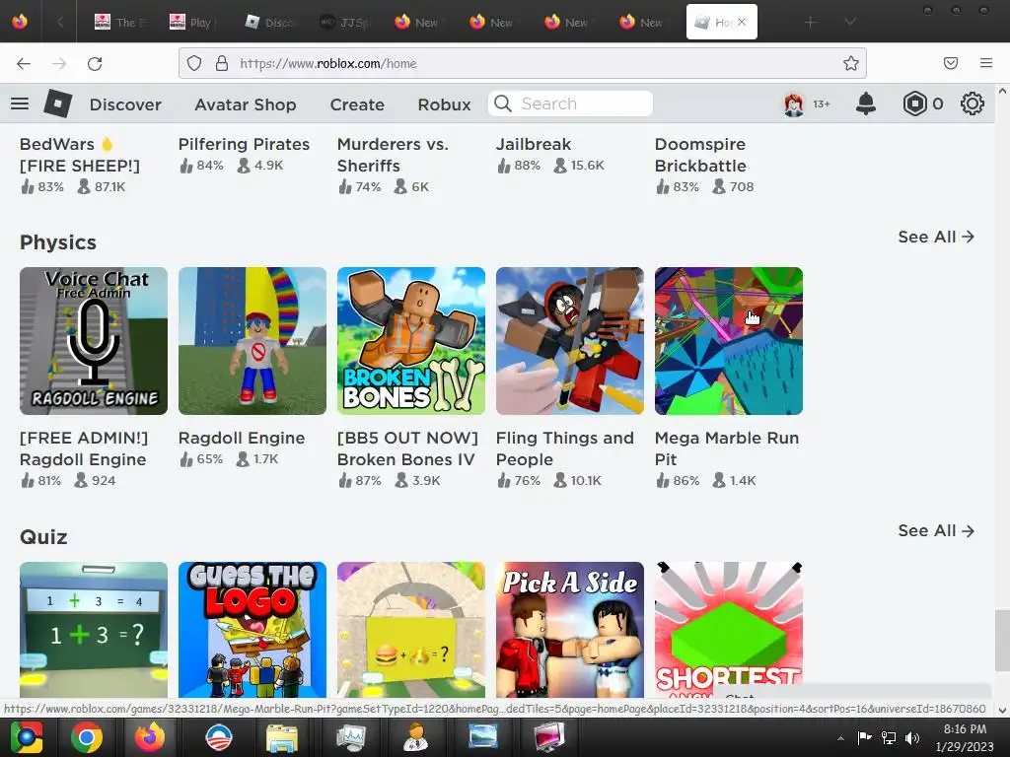Open the burger emoji quiz thumbnail

coord(411,630)
